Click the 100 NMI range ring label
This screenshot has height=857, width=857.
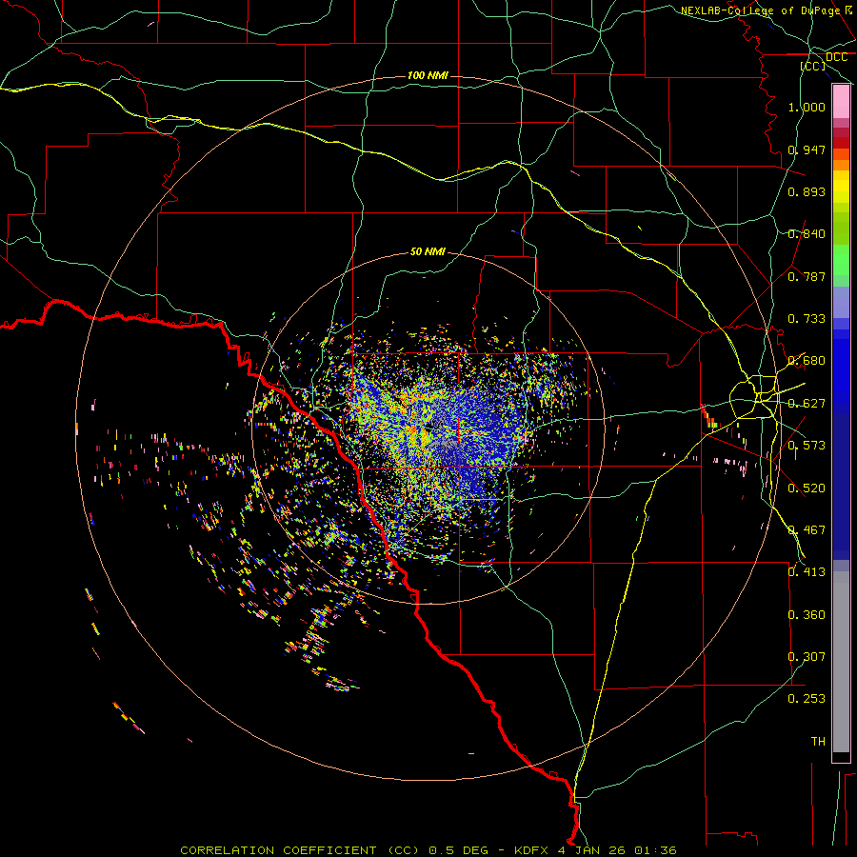(x=428, y=75)
